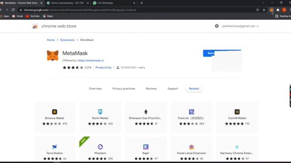Click the Keplr title text
The height and width of the screenshot is (163, 291).
click(146, 153)
